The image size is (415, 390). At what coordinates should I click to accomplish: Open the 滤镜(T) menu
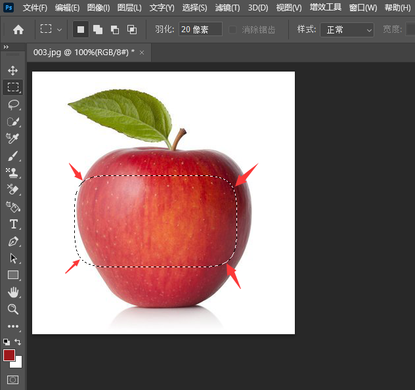pyautogui.click(x=227, y=8)
